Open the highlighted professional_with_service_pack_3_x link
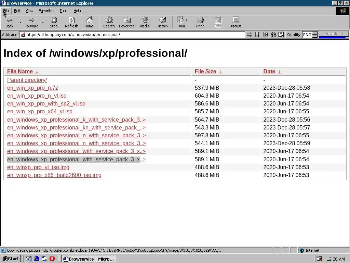 pos(76,160)
